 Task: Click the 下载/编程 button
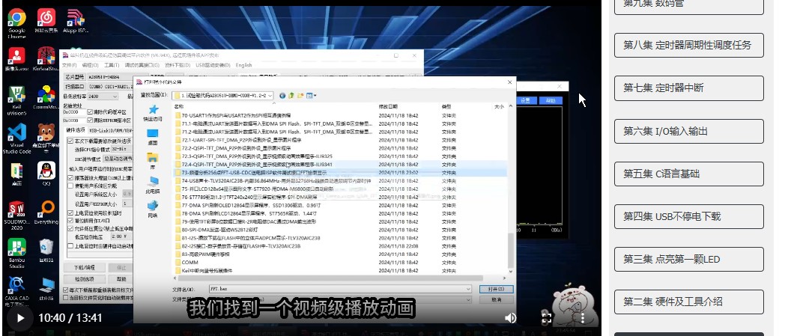tap(84, 268)
